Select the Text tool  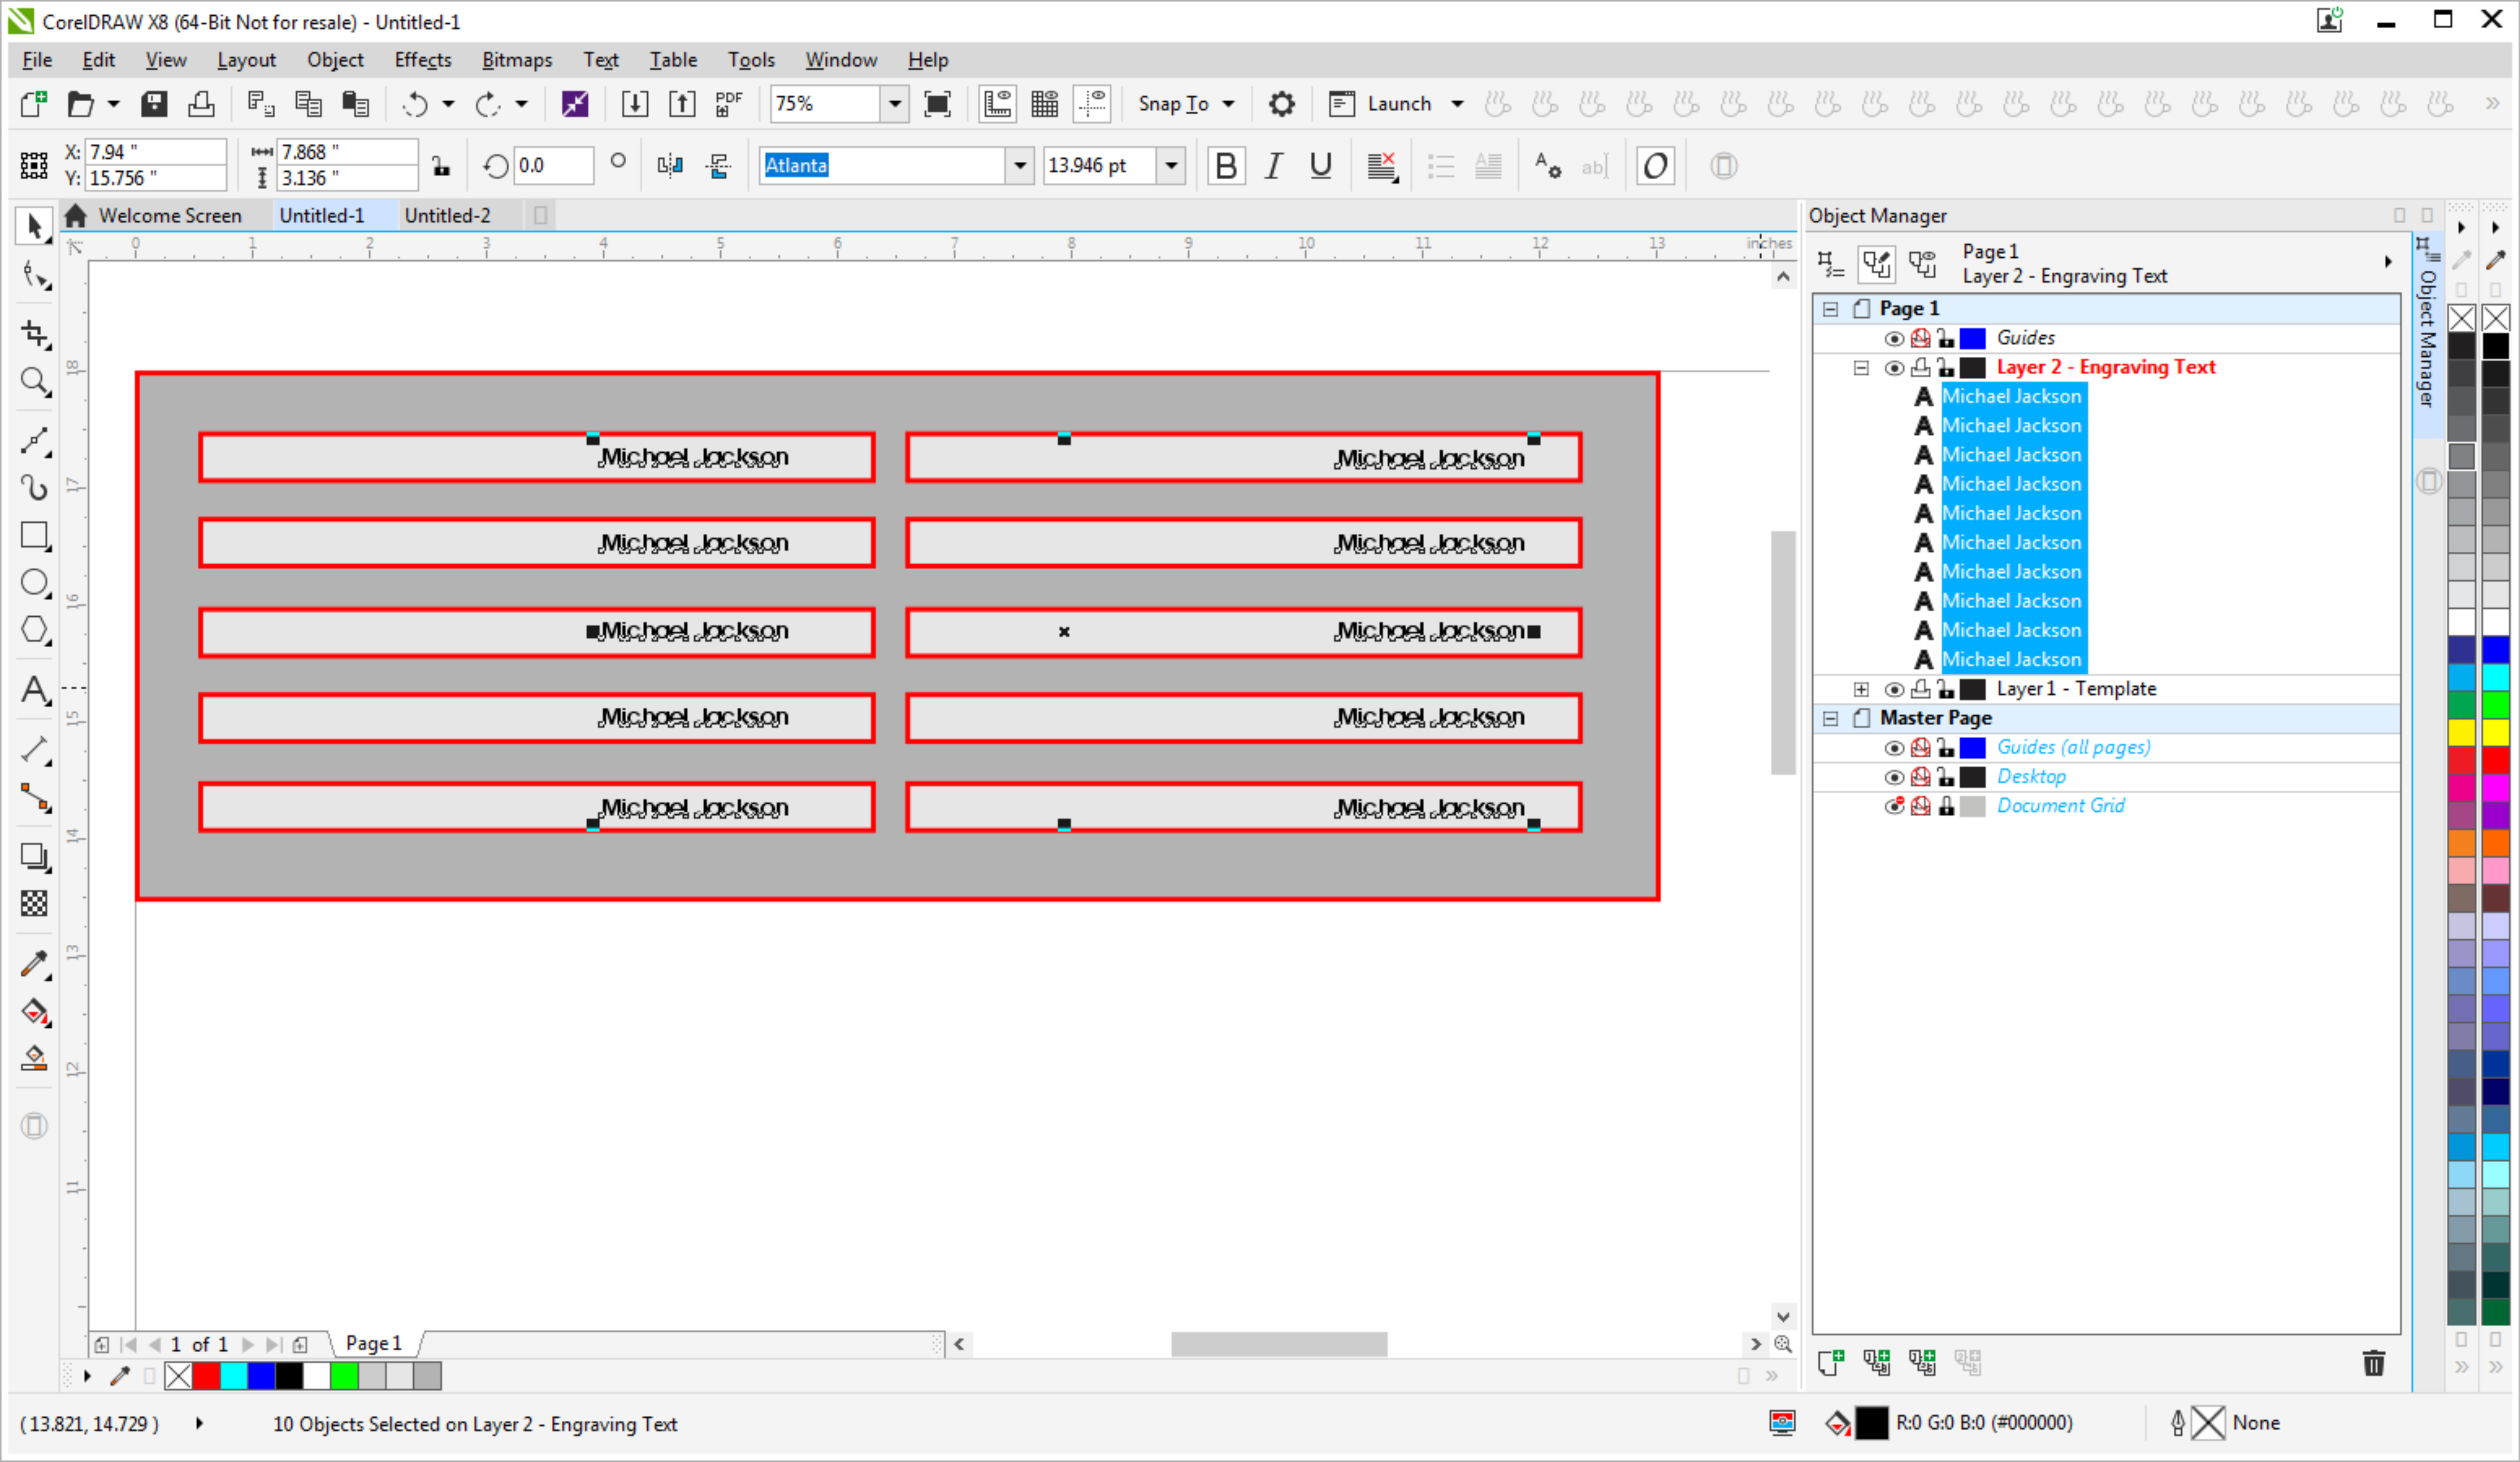pos(35,690)
